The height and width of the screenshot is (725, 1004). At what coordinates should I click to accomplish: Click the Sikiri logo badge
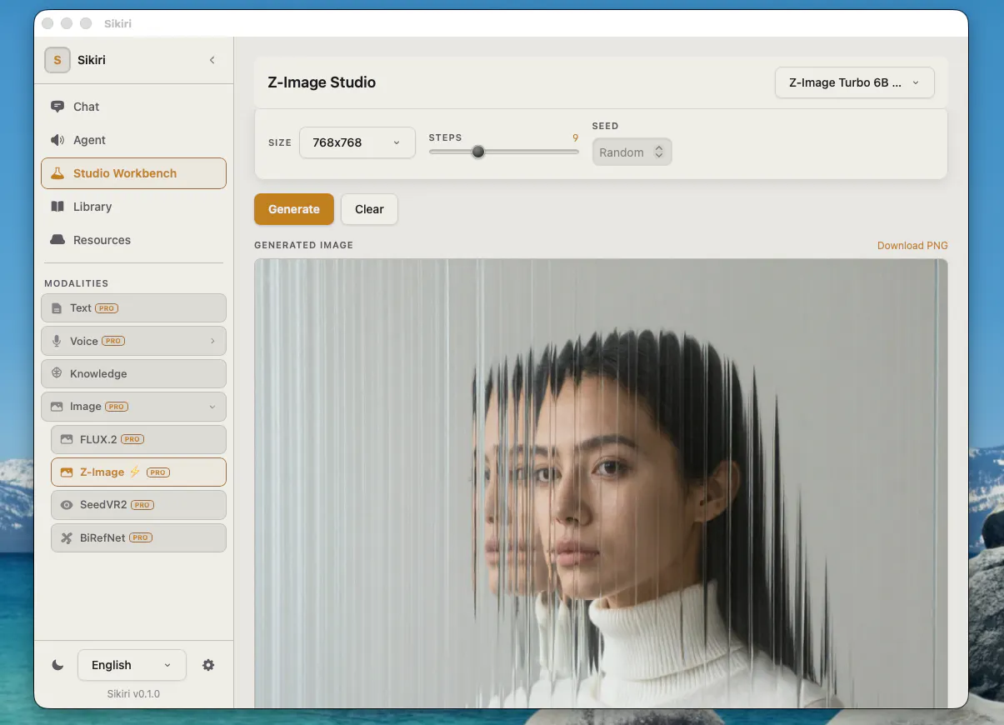pos(57,60)
